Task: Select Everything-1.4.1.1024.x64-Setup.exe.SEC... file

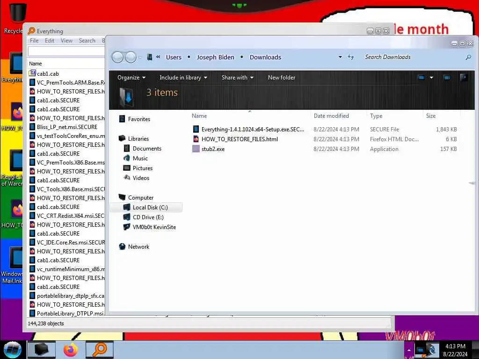Action: [x=252, y=129]
